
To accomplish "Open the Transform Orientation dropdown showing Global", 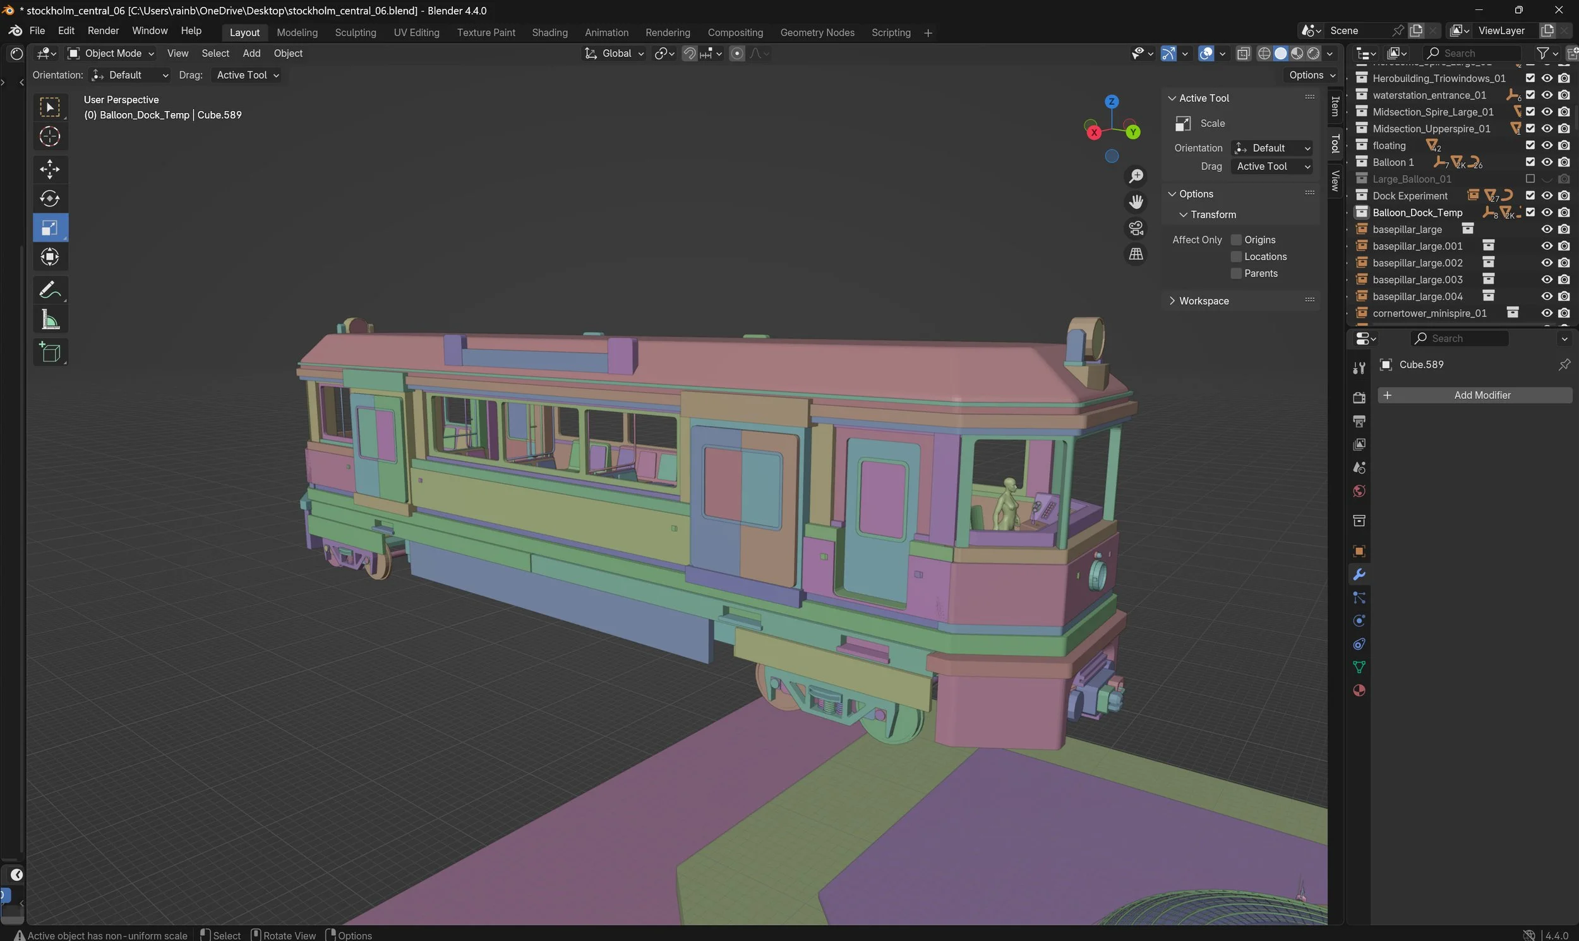I will 614,53.
